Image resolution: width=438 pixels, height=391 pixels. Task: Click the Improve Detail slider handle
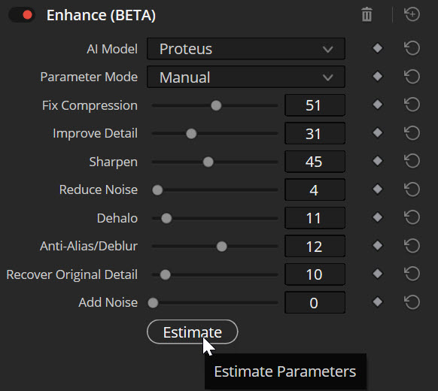(191, 134)
